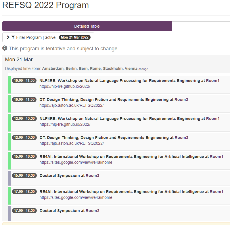The width and height of the screenshot is (230, 225).
Task: Open Room1 link in 10:00 NLP4RE session
Action: (x=212, y=81)
